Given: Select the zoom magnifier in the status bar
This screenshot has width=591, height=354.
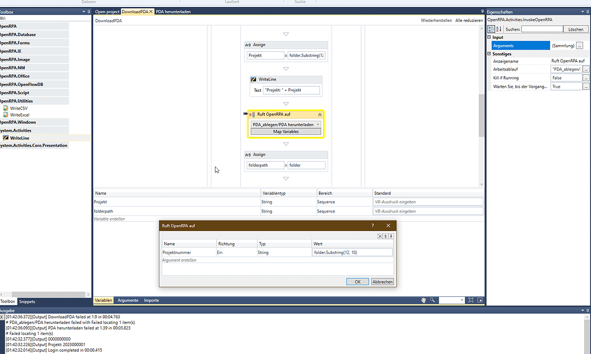Looking at the screenshot, I should 432,300.
